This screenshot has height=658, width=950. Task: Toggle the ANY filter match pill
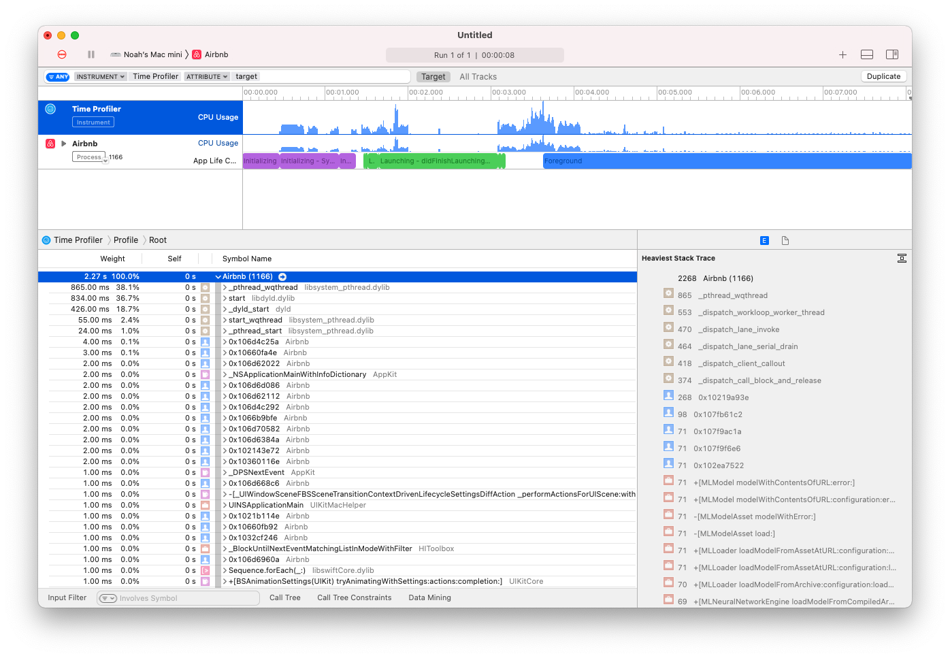click(x=58, y=77)
